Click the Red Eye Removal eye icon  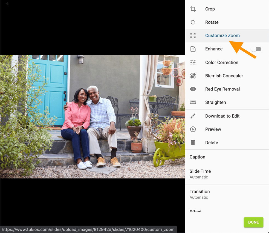[193, 89]
